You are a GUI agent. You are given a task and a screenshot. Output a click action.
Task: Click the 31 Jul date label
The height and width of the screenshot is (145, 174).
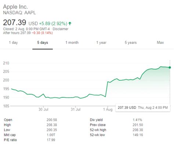[76, 109]
